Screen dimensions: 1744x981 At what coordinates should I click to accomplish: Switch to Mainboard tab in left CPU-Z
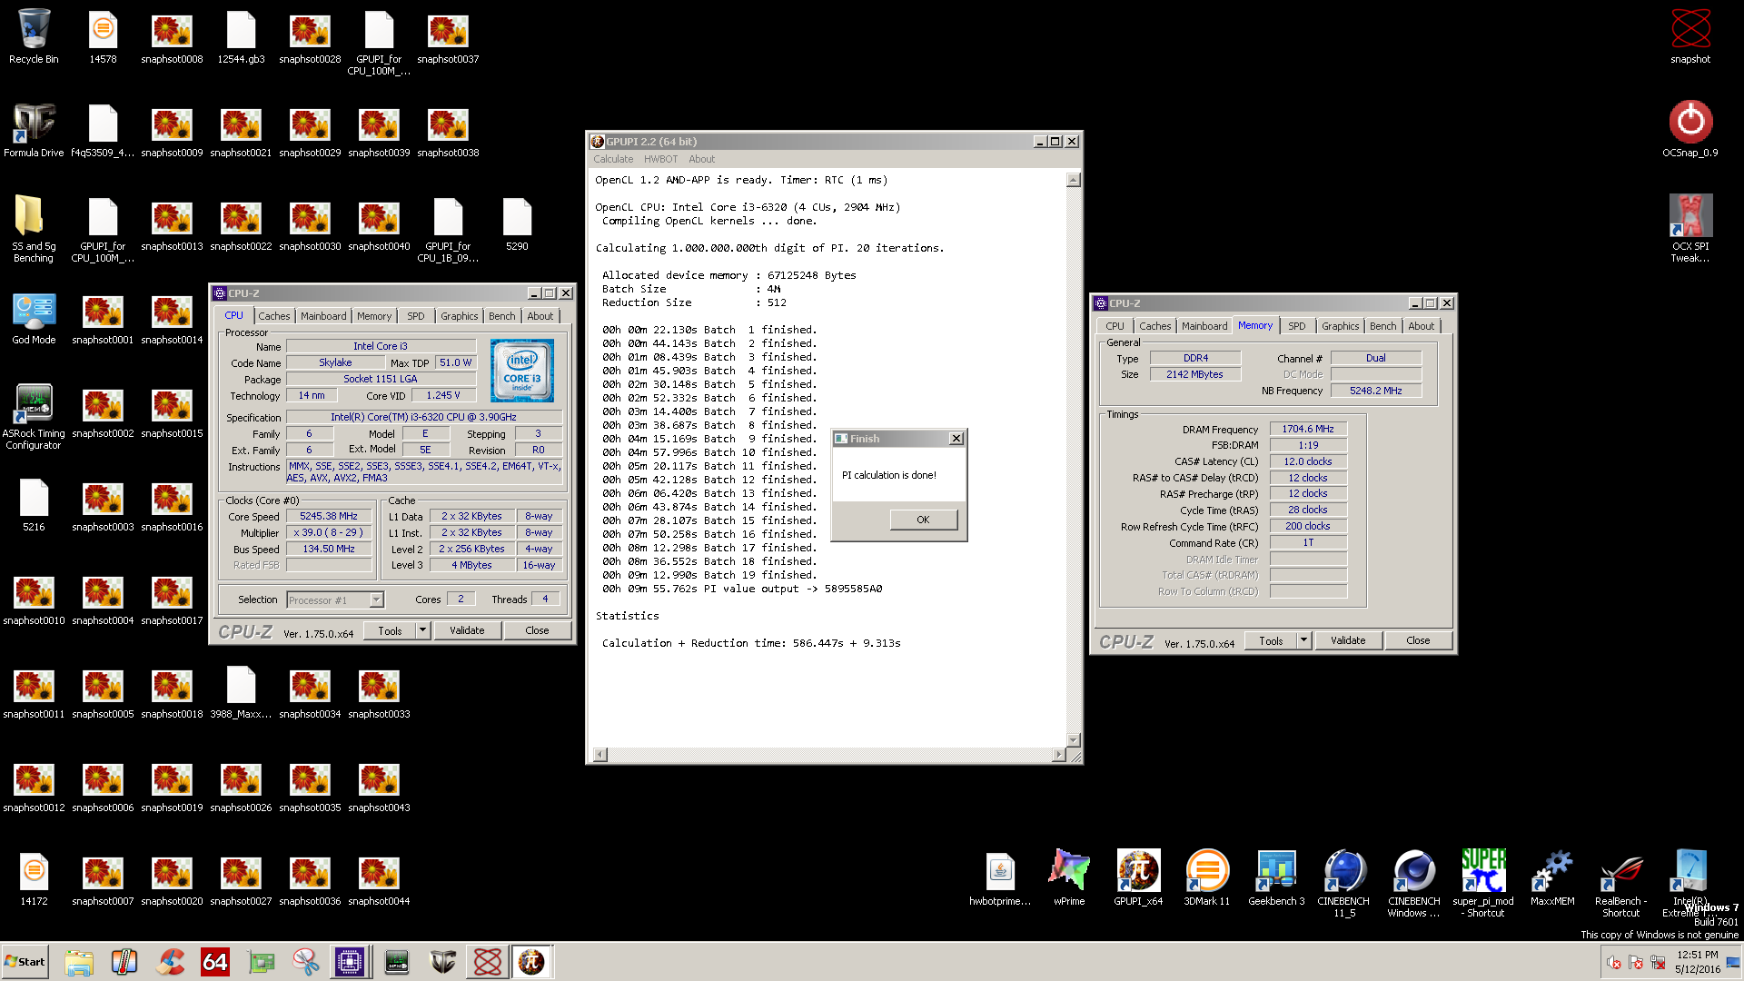[323, 316]
